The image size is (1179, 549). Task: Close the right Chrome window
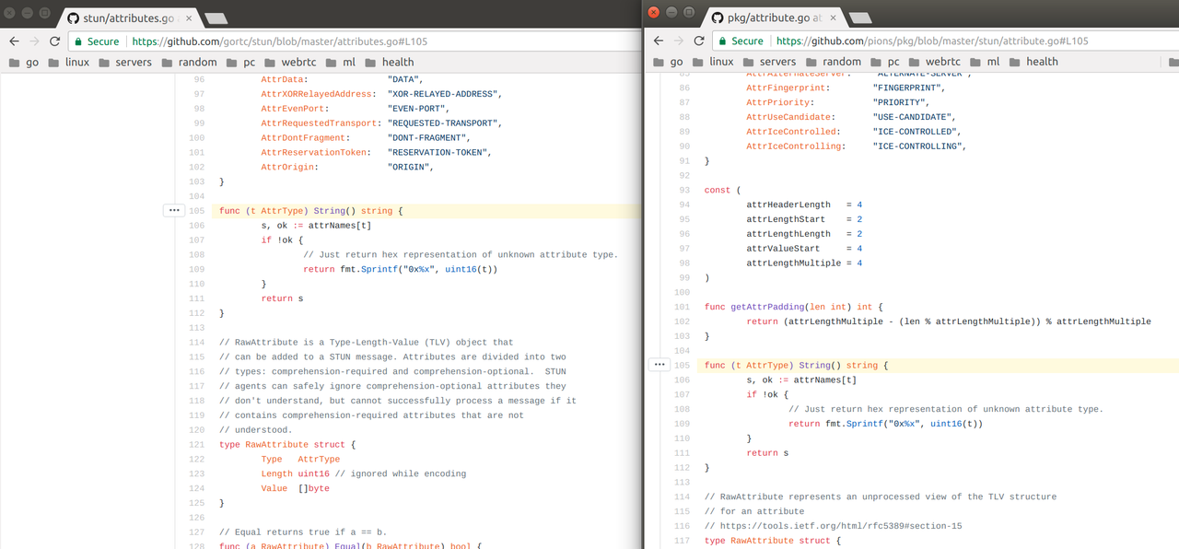654,12
